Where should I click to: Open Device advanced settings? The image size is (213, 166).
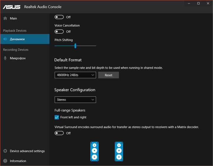click(x=27, y=151)
